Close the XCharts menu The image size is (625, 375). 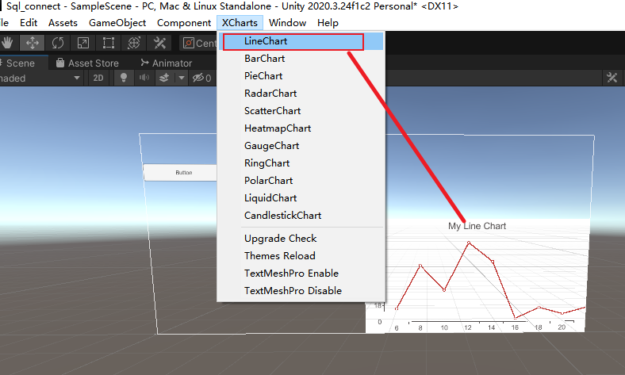pyautogui.click(x=240, y=23)
